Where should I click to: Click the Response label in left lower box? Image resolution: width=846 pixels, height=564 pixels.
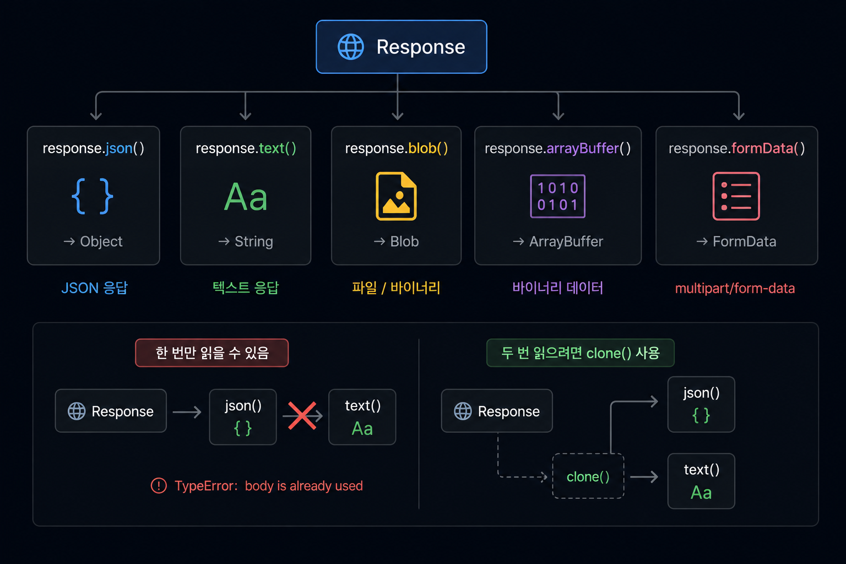click(x=122, y=411)
